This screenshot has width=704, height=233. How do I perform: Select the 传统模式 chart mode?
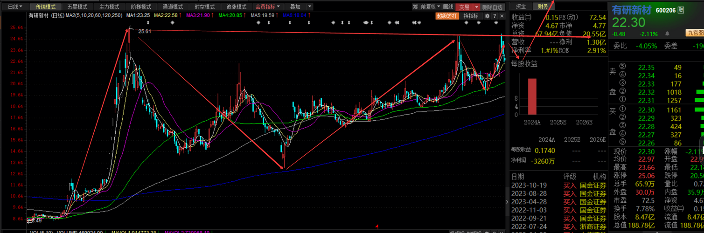point(45,7)
